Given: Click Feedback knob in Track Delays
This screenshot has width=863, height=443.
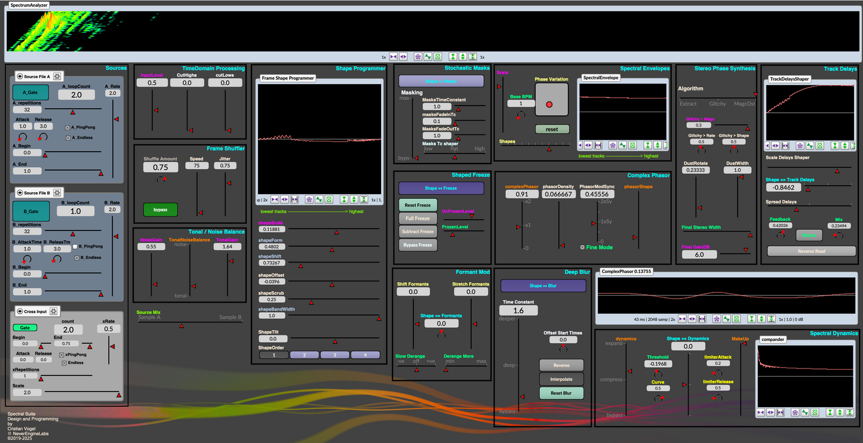Looking at the screenshot, I should click(x=779, y=235).
